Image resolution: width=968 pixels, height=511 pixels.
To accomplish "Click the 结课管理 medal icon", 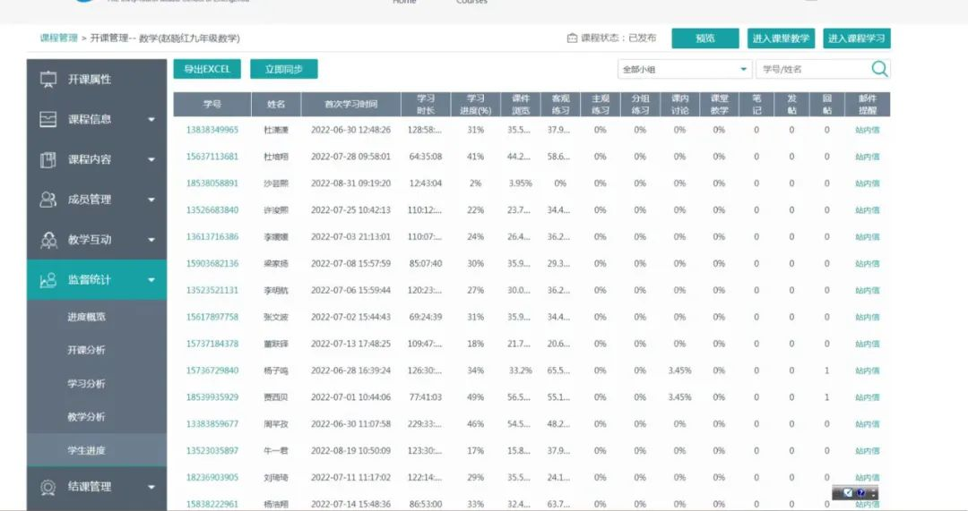I will pos(48,487).
